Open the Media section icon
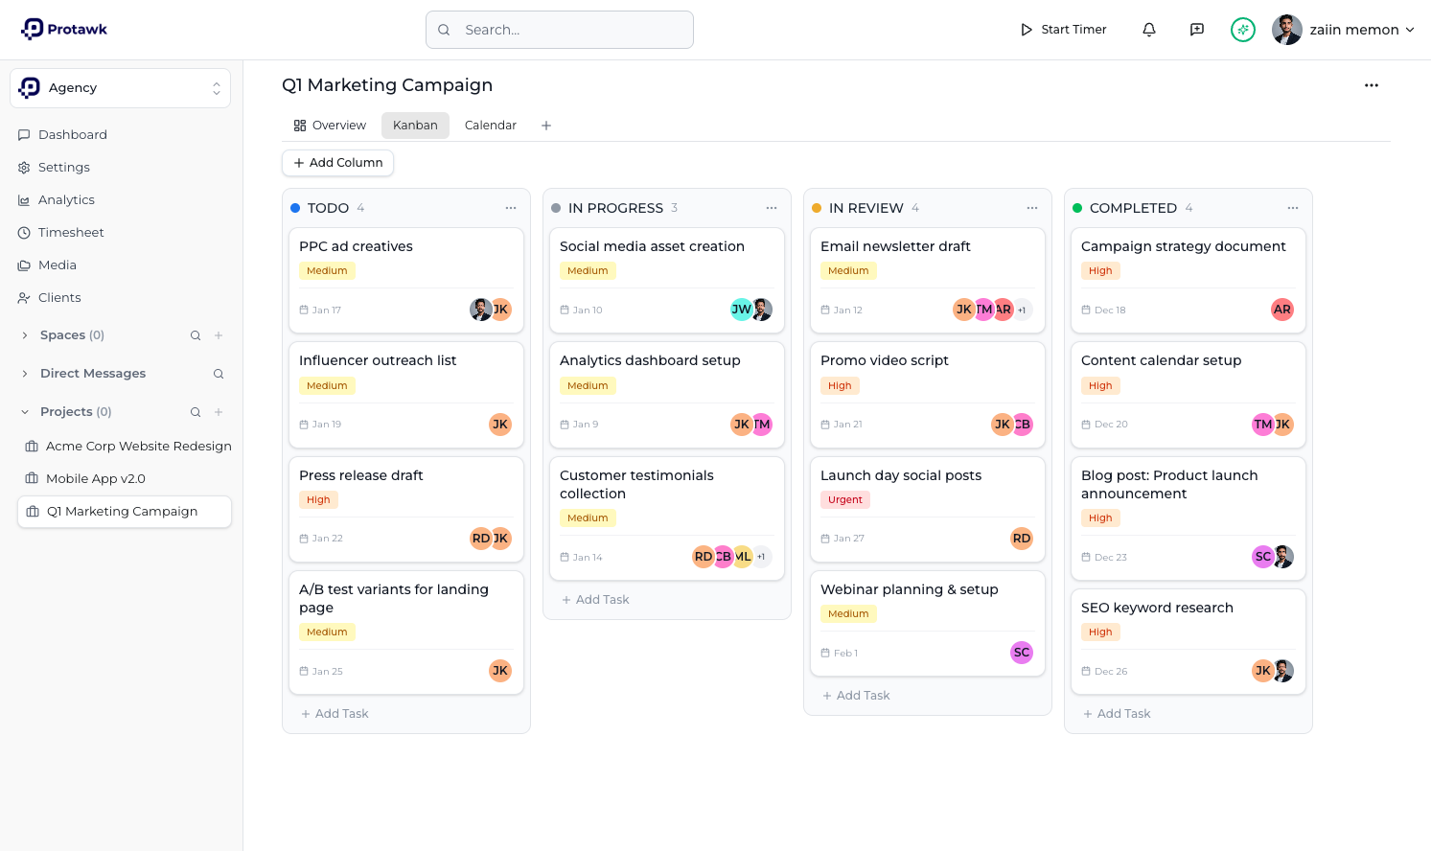1431x851 pixels. (x=23, y=264)
